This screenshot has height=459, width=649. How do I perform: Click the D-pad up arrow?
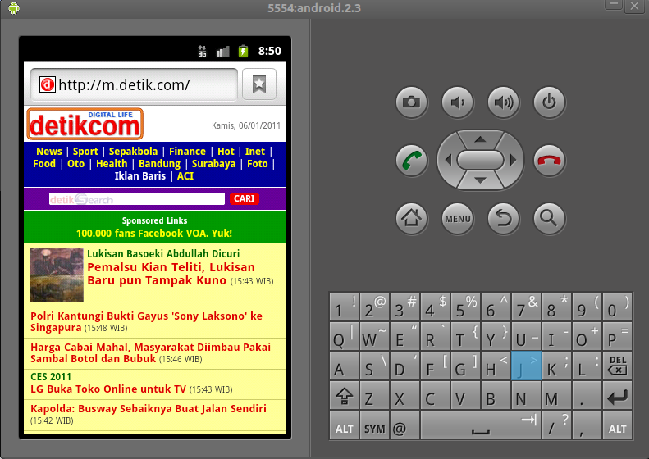click(x=480, y=139)
